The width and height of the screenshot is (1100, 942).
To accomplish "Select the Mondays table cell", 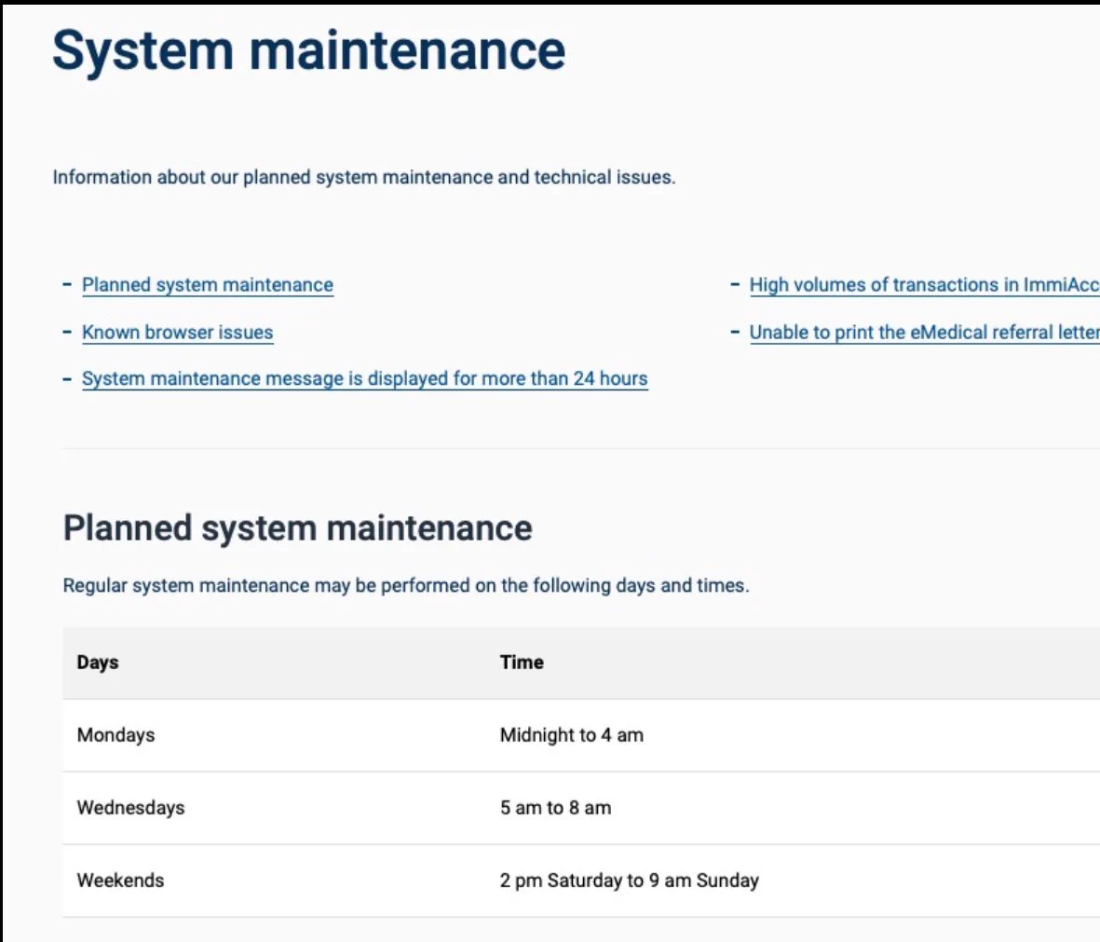I will click(x=115, y=735).
